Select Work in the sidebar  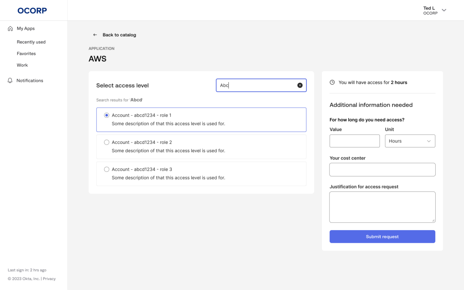(x=22, y=65)
